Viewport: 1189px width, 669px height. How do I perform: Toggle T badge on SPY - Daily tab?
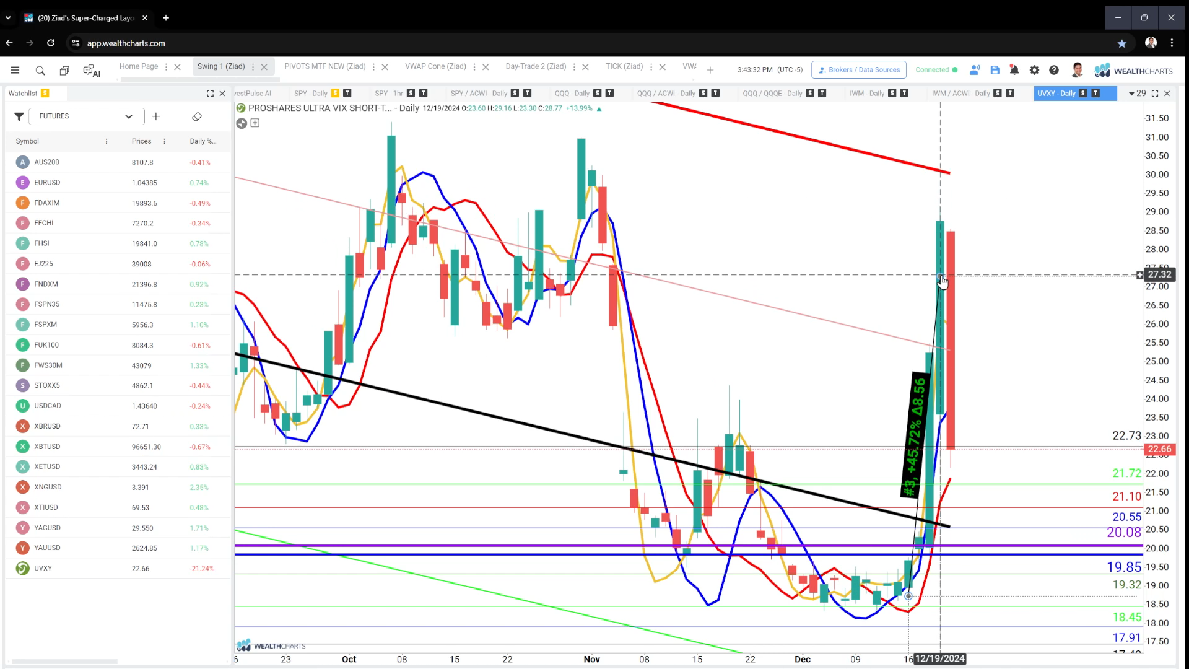[347, 93]
